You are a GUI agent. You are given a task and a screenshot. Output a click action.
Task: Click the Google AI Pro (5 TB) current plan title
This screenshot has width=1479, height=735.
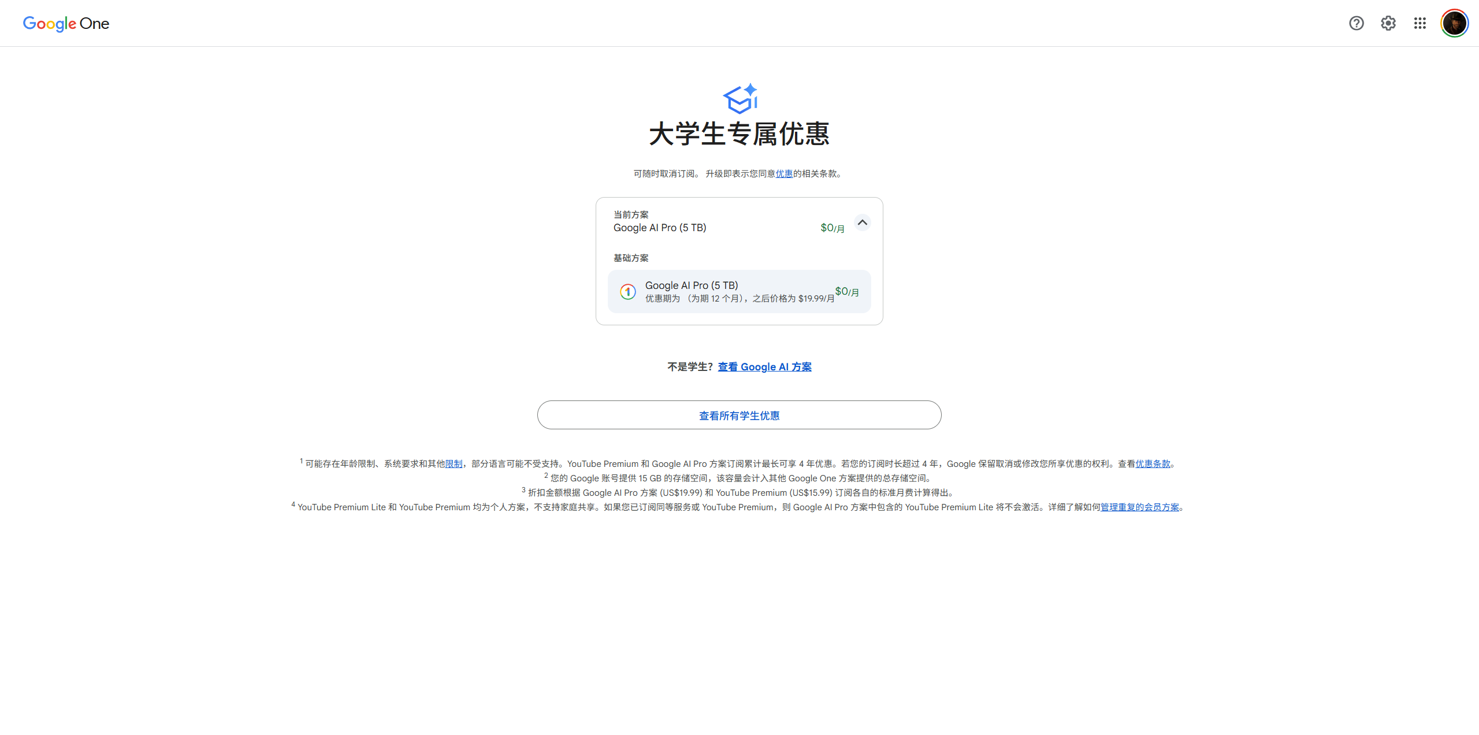(x=660, y=228)
